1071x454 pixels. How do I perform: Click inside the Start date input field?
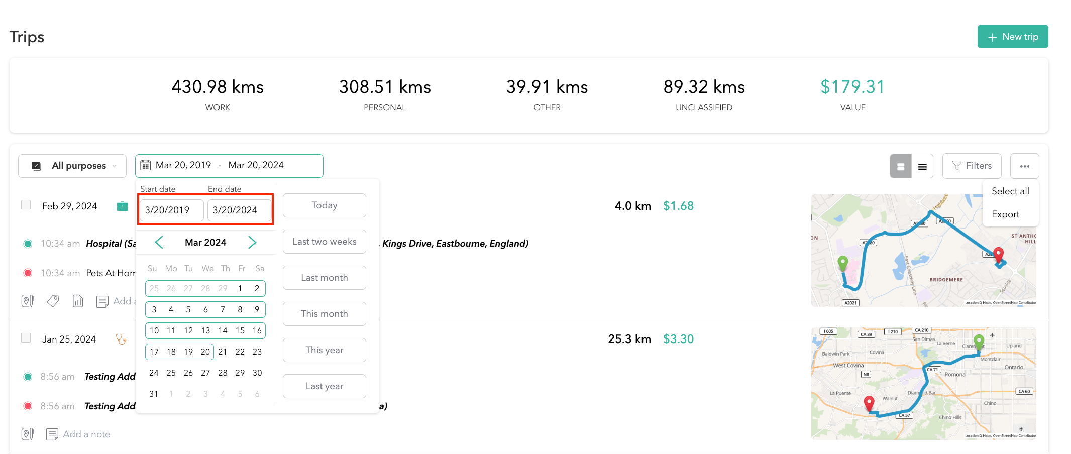(170, 210)
